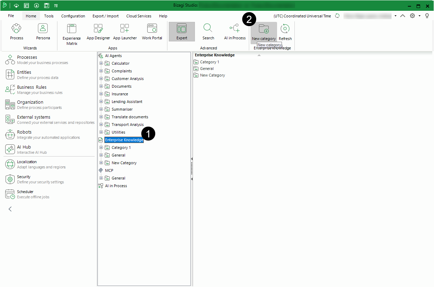Select AI in Process tree node
Screen dimensions: 434x287
pos(116,186)
